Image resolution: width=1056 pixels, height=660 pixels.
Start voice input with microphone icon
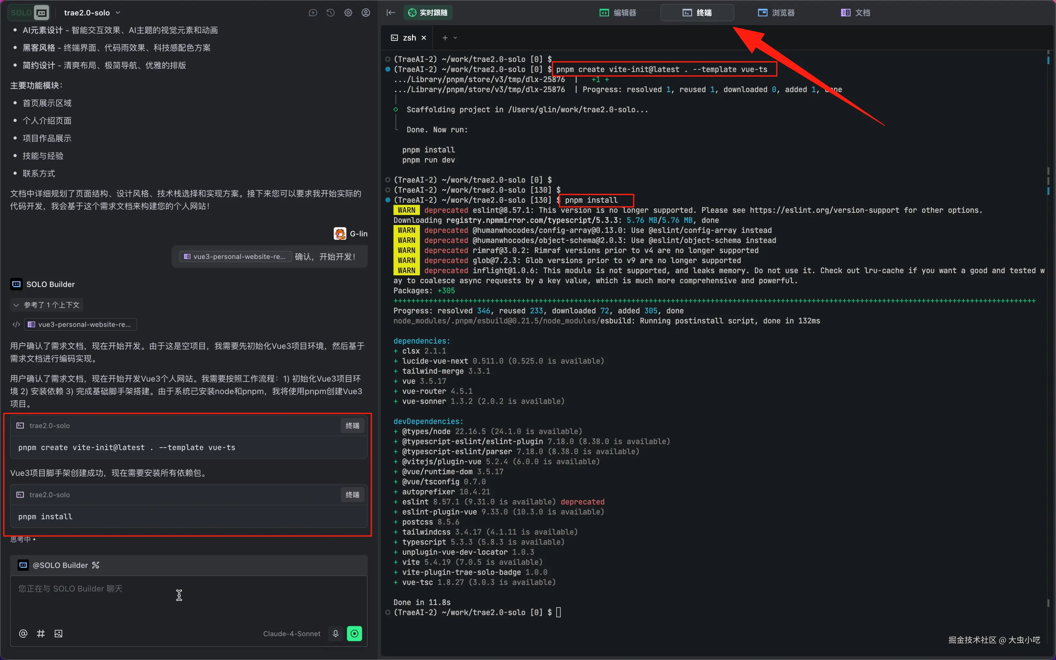[335, 633]
